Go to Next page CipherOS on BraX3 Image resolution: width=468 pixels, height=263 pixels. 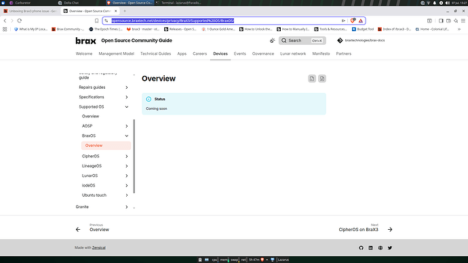(366, 228)
